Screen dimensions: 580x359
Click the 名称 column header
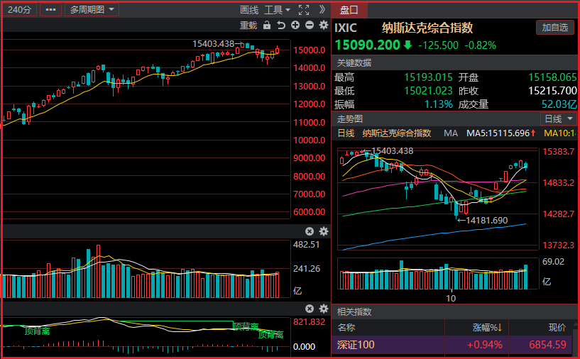point(346,328)
